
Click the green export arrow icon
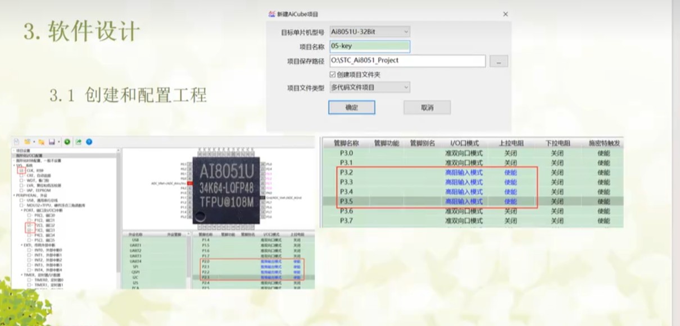79,141
